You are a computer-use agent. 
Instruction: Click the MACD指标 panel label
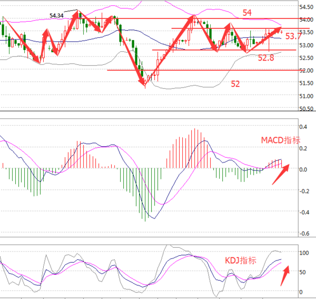click(281, 140)
